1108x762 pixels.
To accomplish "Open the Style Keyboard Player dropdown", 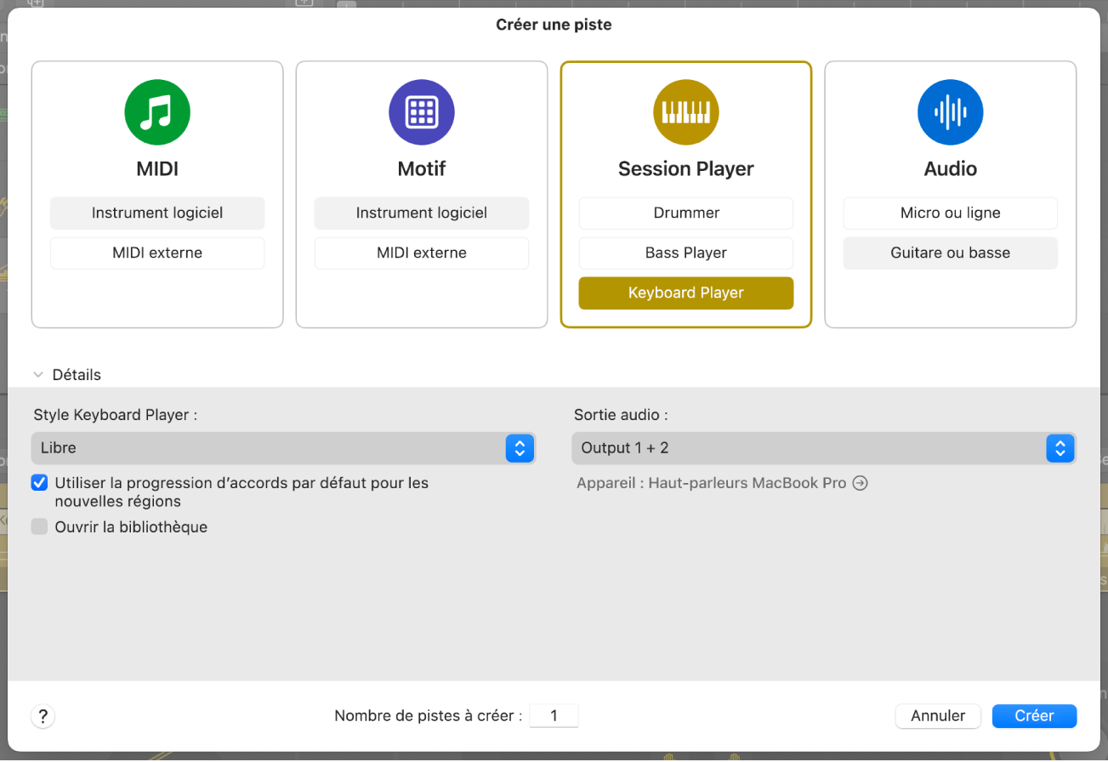I will point(520,448).
